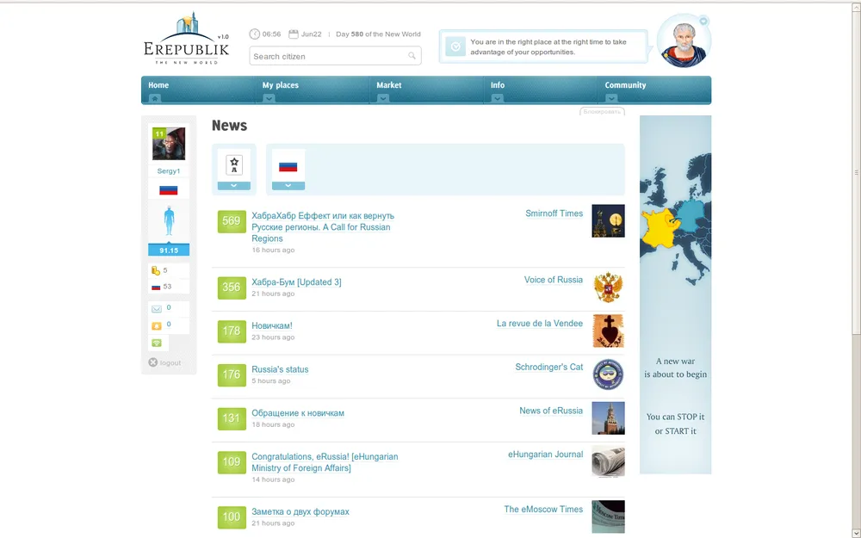861x538 pixels.
Task: Open article ХабраХабр Еффект
Action: click(323, 227)
